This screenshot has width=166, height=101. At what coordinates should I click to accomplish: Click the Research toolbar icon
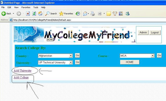click(115, 14)
